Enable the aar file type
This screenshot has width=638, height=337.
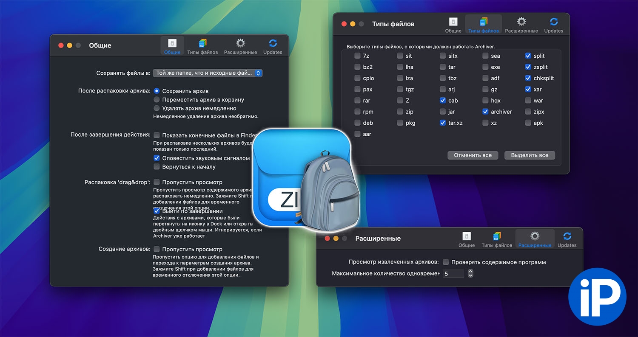click(x=357, y=134)
